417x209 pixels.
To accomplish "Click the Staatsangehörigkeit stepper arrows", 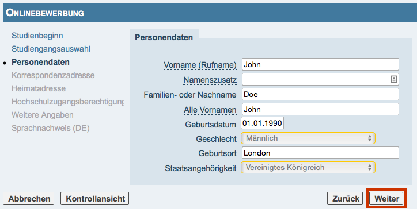I will point(370,167).
